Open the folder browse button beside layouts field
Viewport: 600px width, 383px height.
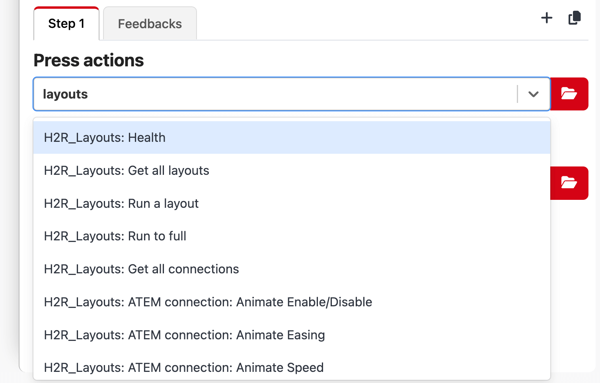pyautogui.click(x=569, y=94)
